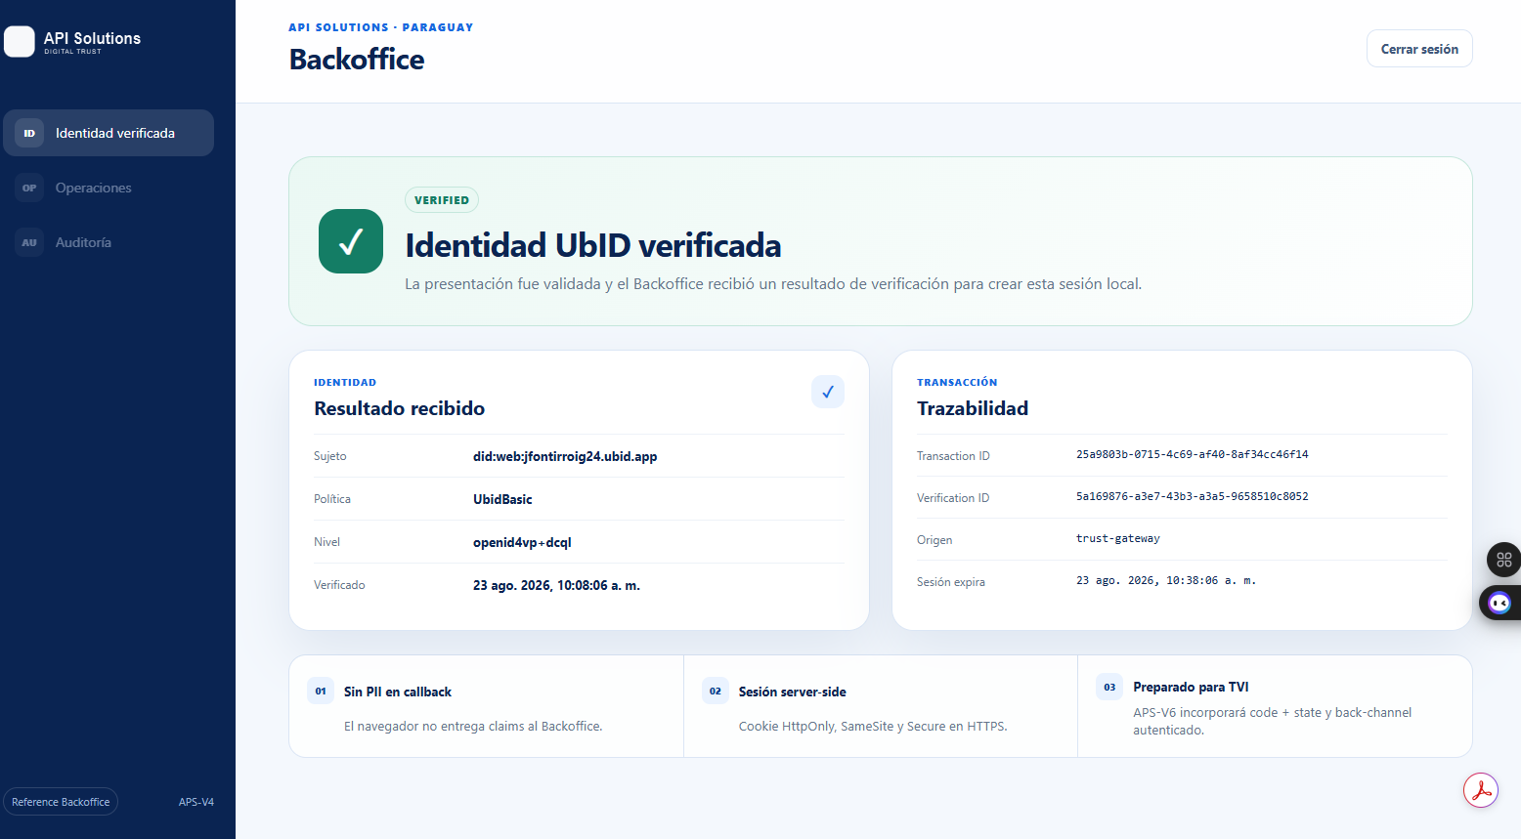Click the 01 step badge

click(321, 691)
